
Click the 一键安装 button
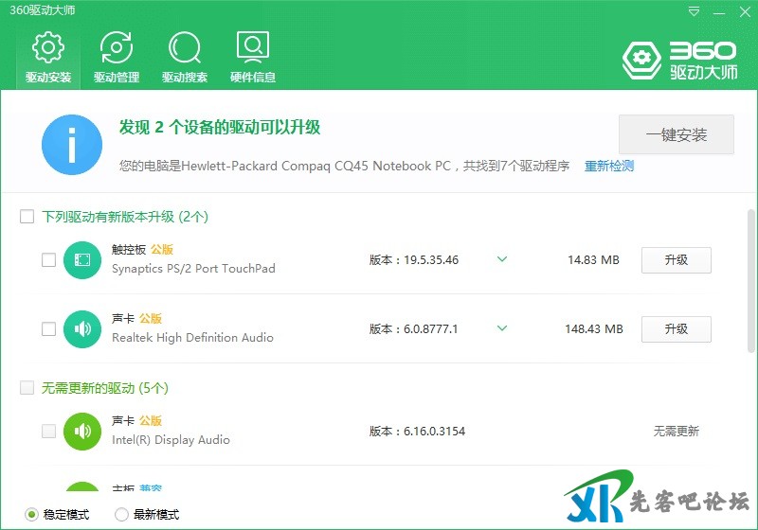677,134
